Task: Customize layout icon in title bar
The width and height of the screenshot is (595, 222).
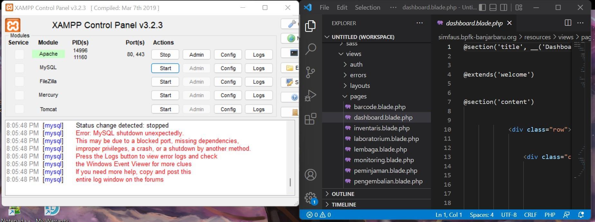Action: pos(519,7)
